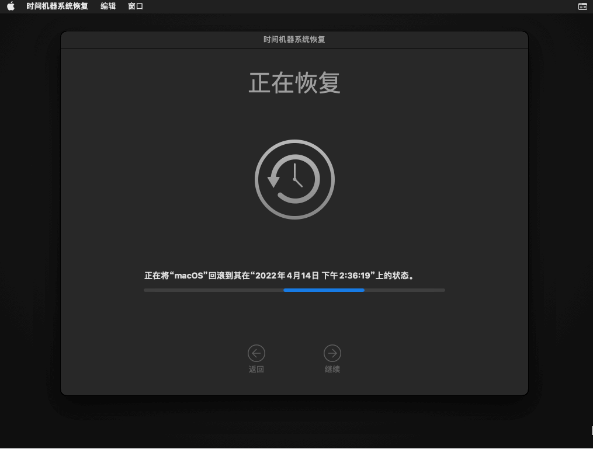Click the right-arrow Continue circle icon

click(332, 353)
